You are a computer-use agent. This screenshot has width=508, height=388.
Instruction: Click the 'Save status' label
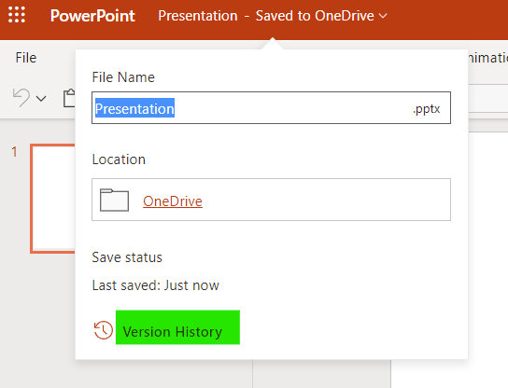127,257
